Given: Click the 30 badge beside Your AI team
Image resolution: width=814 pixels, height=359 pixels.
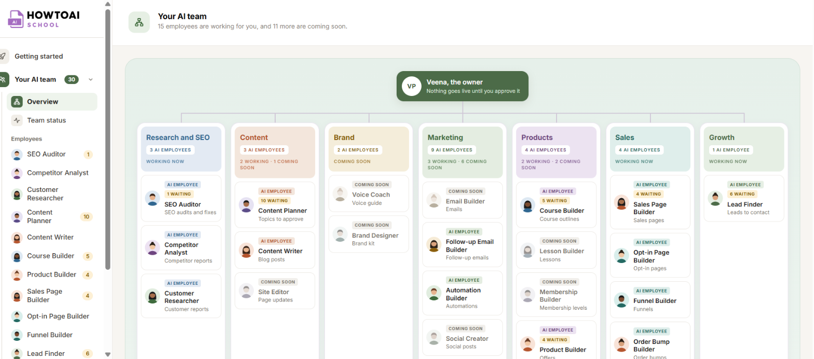Looking at the screenshot, I should [72, 79].
